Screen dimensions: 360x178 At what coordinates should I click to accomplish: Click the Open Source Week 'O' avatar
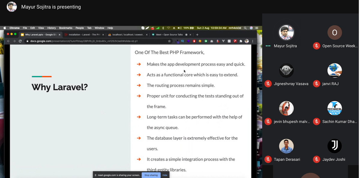pos(334,32)
